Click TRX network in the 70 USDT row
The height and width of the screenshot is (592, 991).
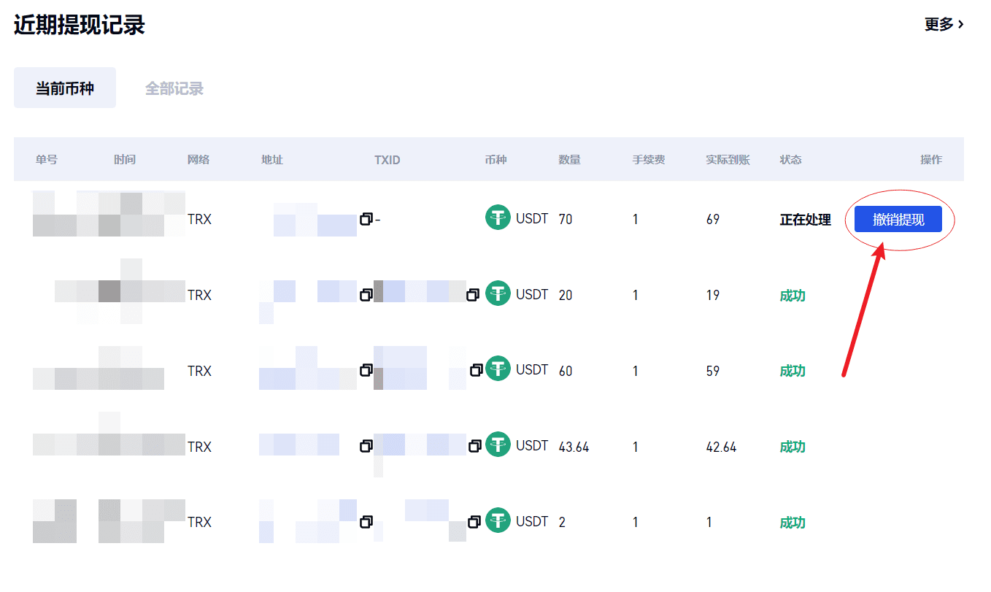pos(199,219)
